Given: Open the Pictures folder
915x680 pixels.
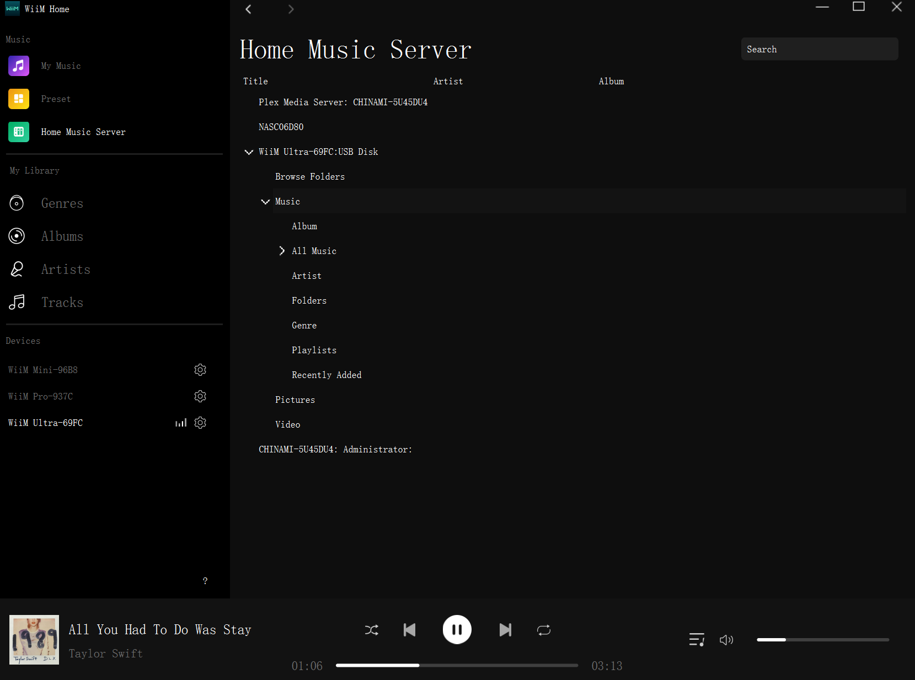Looking at the screenshot, I should tap(295, 400).
